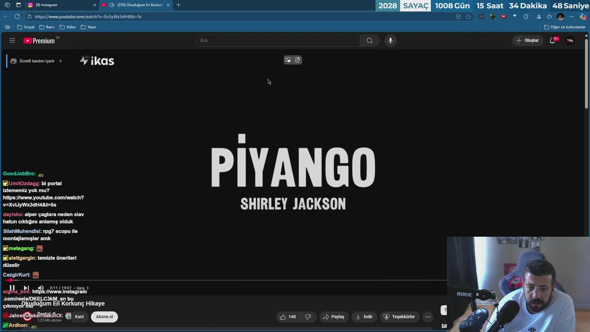Open the YouTube account avatar menu
590x332 pixels.
[x=570, y=41]
